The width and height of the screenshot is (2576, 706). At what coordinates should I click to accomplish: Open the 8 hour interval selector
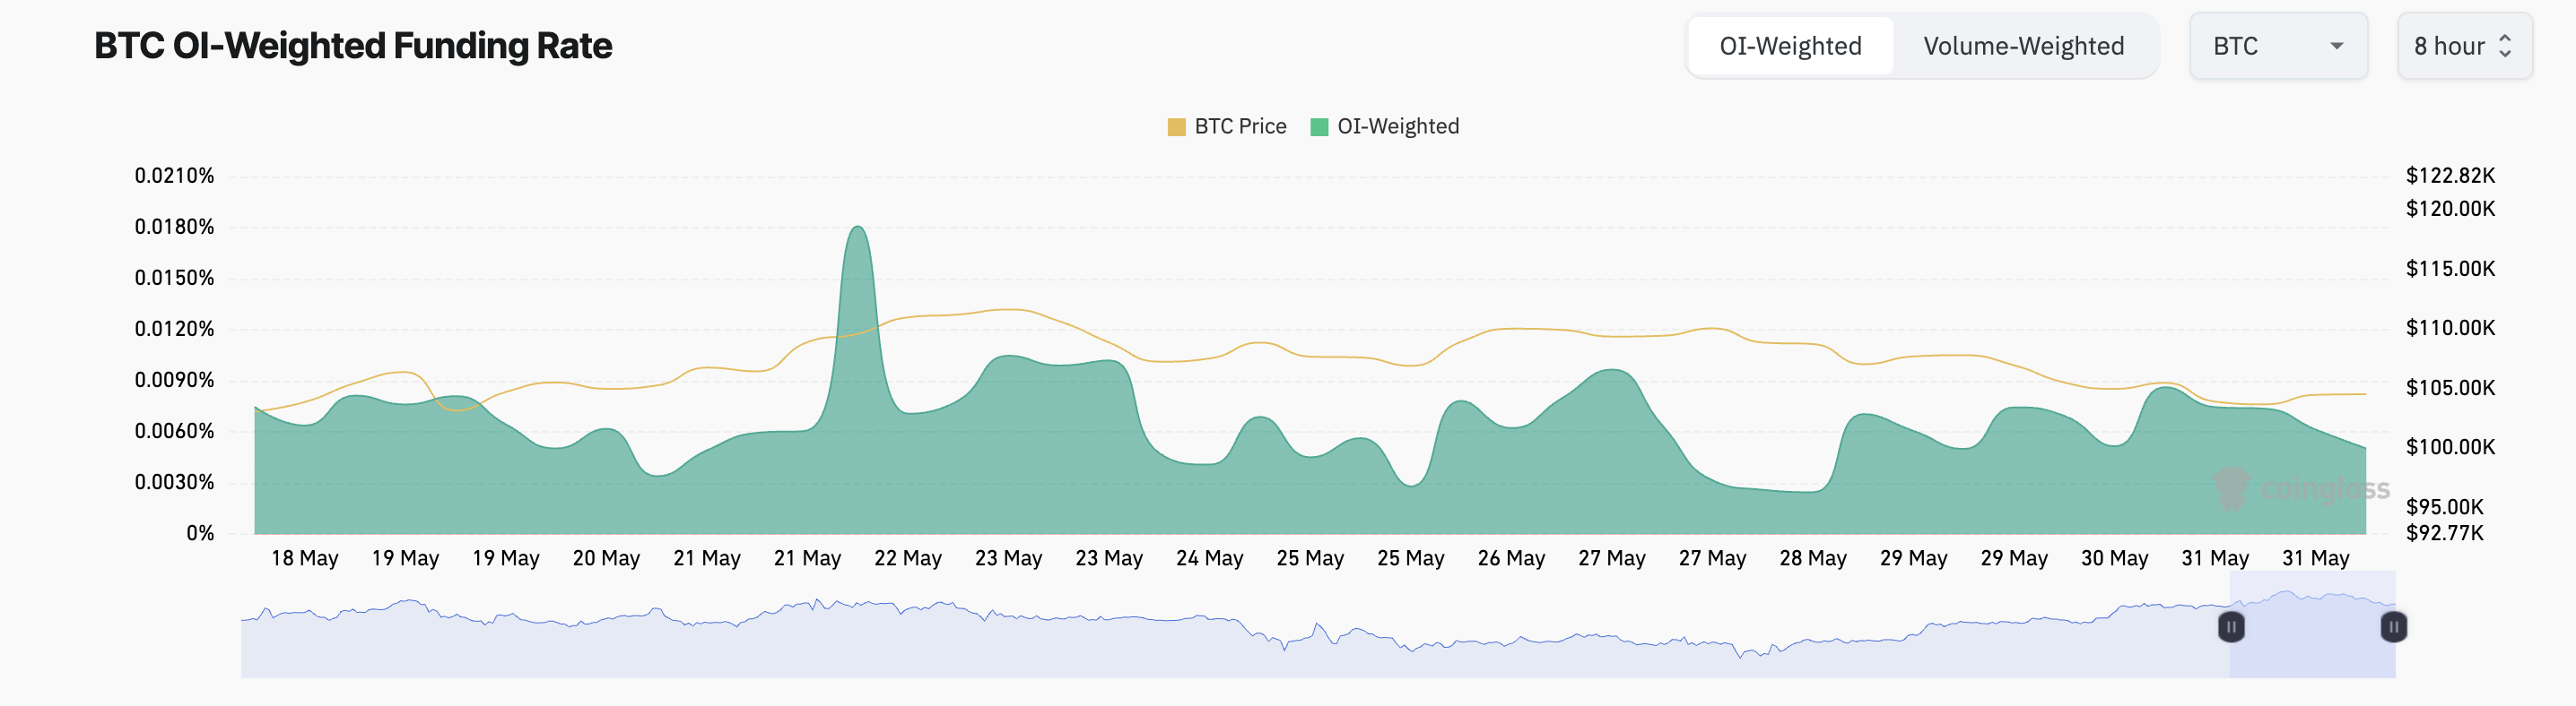coord(2465,45)
